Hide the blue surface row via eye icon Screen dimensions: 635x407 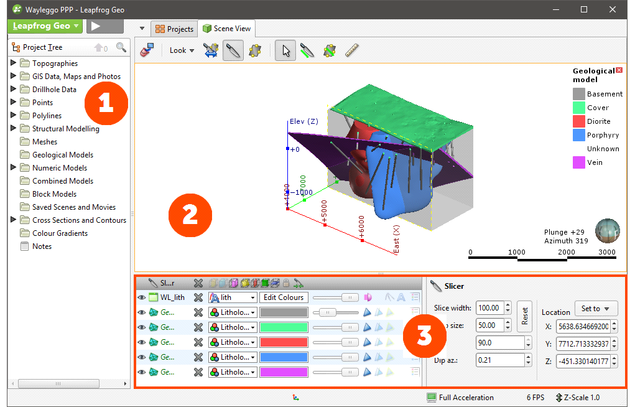coord(141,357)
